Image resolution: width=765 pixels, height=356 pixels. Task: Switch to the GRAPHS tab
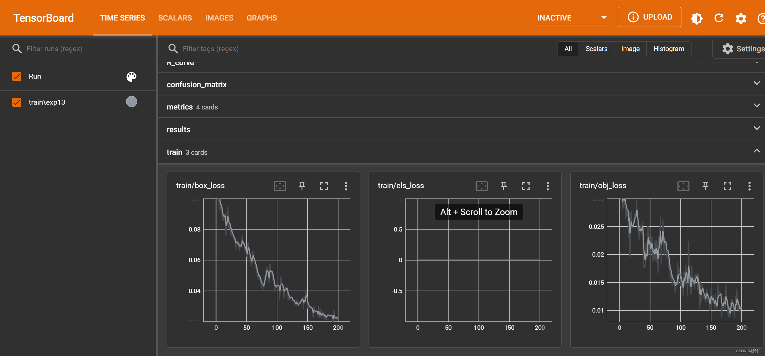pos(261,18)
